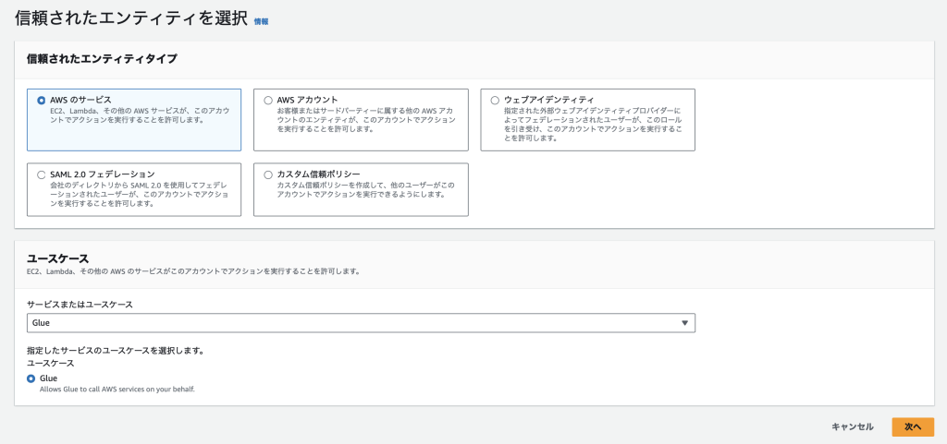
Task: Click the SAML 2.0 フェデレーション card description
Action: point(134,195)
